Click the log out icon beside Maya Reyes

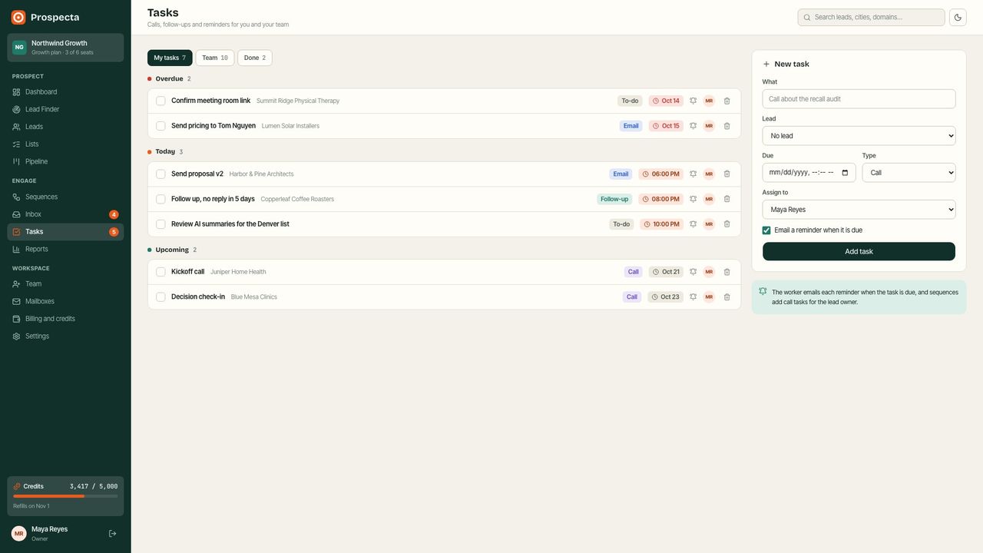coord(112,533)
